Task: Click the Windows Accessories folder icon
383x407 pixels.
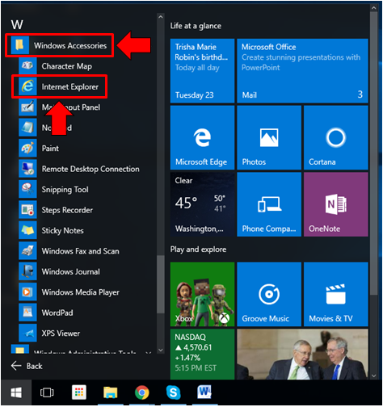Action: coord(19,45)
